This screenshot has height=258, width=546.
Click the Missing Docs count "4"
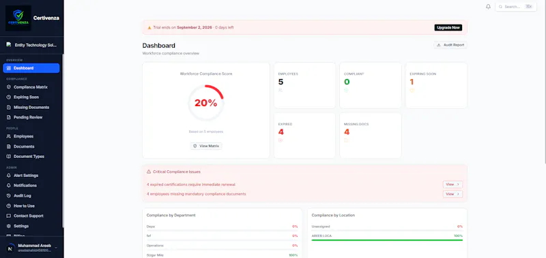pos(347,132)
